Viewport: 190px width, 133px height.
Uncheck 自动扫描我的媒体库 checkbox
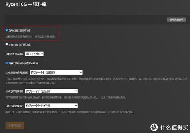[7, 30]
